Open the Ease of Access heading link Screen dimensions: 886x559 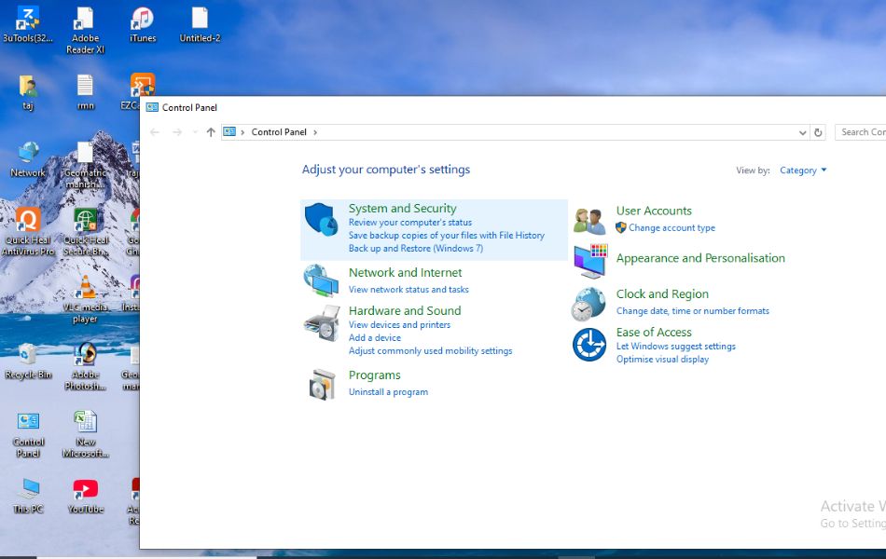[x=654, y=333]
